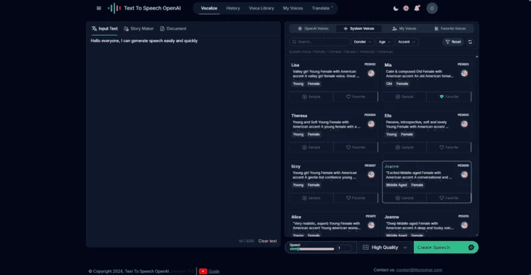Open the user avatar menu
531x275 pixels.
coord(432,8)
